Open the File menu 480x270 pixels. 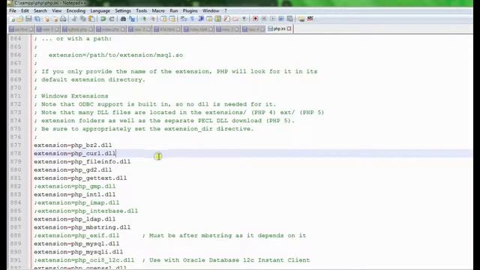click(13, 10)
